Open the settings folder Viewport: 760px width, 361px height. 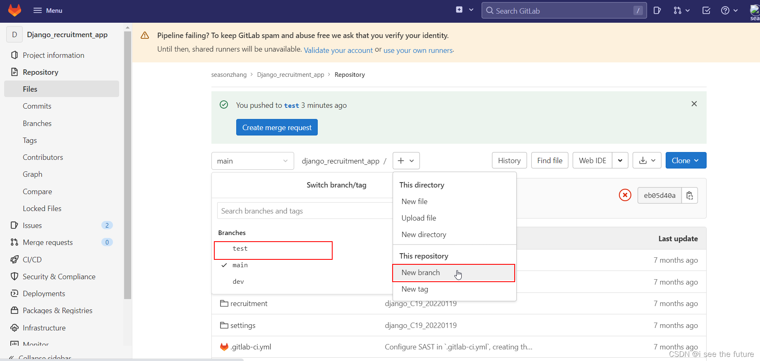click(x=243, y=325)
